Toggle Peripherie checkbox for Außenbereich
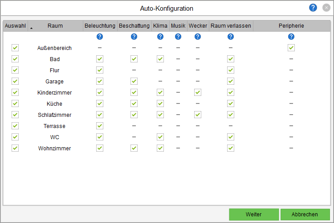This screenshot has height=223, width=334. [x=291, y=48]
